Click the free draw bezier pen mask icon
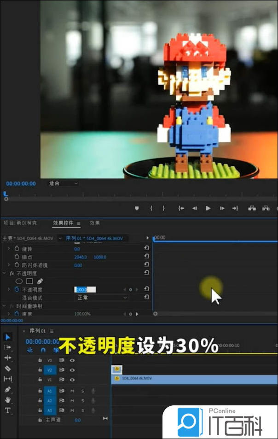Image resolution: width=278 pixels, height=439 pixels. (x=40, y=281)
